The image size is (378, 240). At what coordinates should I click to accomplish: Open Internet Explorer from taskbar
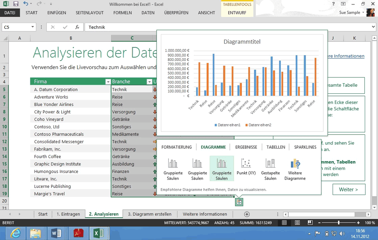click(15, 233)
